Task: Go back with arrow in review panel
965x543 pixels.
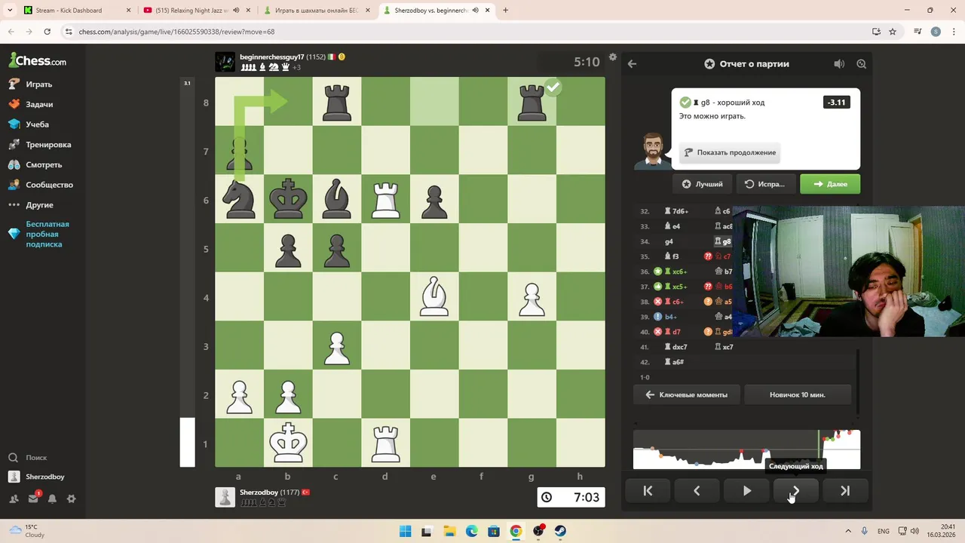Action: coord(632,64)
